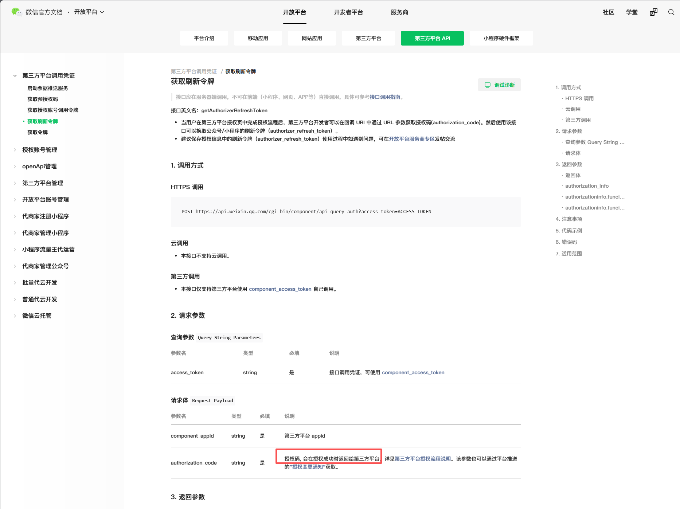Switch to 开发者平台 top tab
680x509 pixels.
348,12
